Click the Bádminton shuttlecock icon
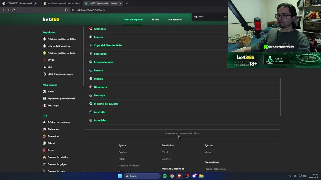The height and width of the screenshot is (180, 321). tap(44, 129)
